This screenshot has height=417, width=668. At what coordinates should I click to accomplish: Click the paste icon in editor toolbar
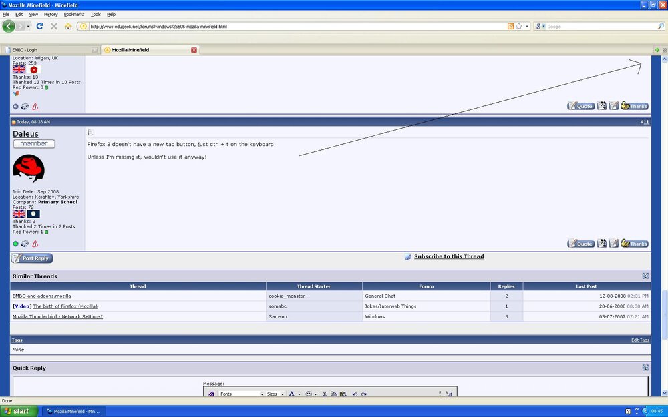point(343,394)
